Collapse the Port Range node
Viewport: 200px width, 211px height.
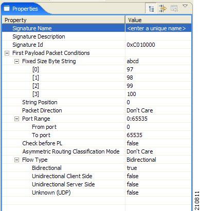pos(16,119)
